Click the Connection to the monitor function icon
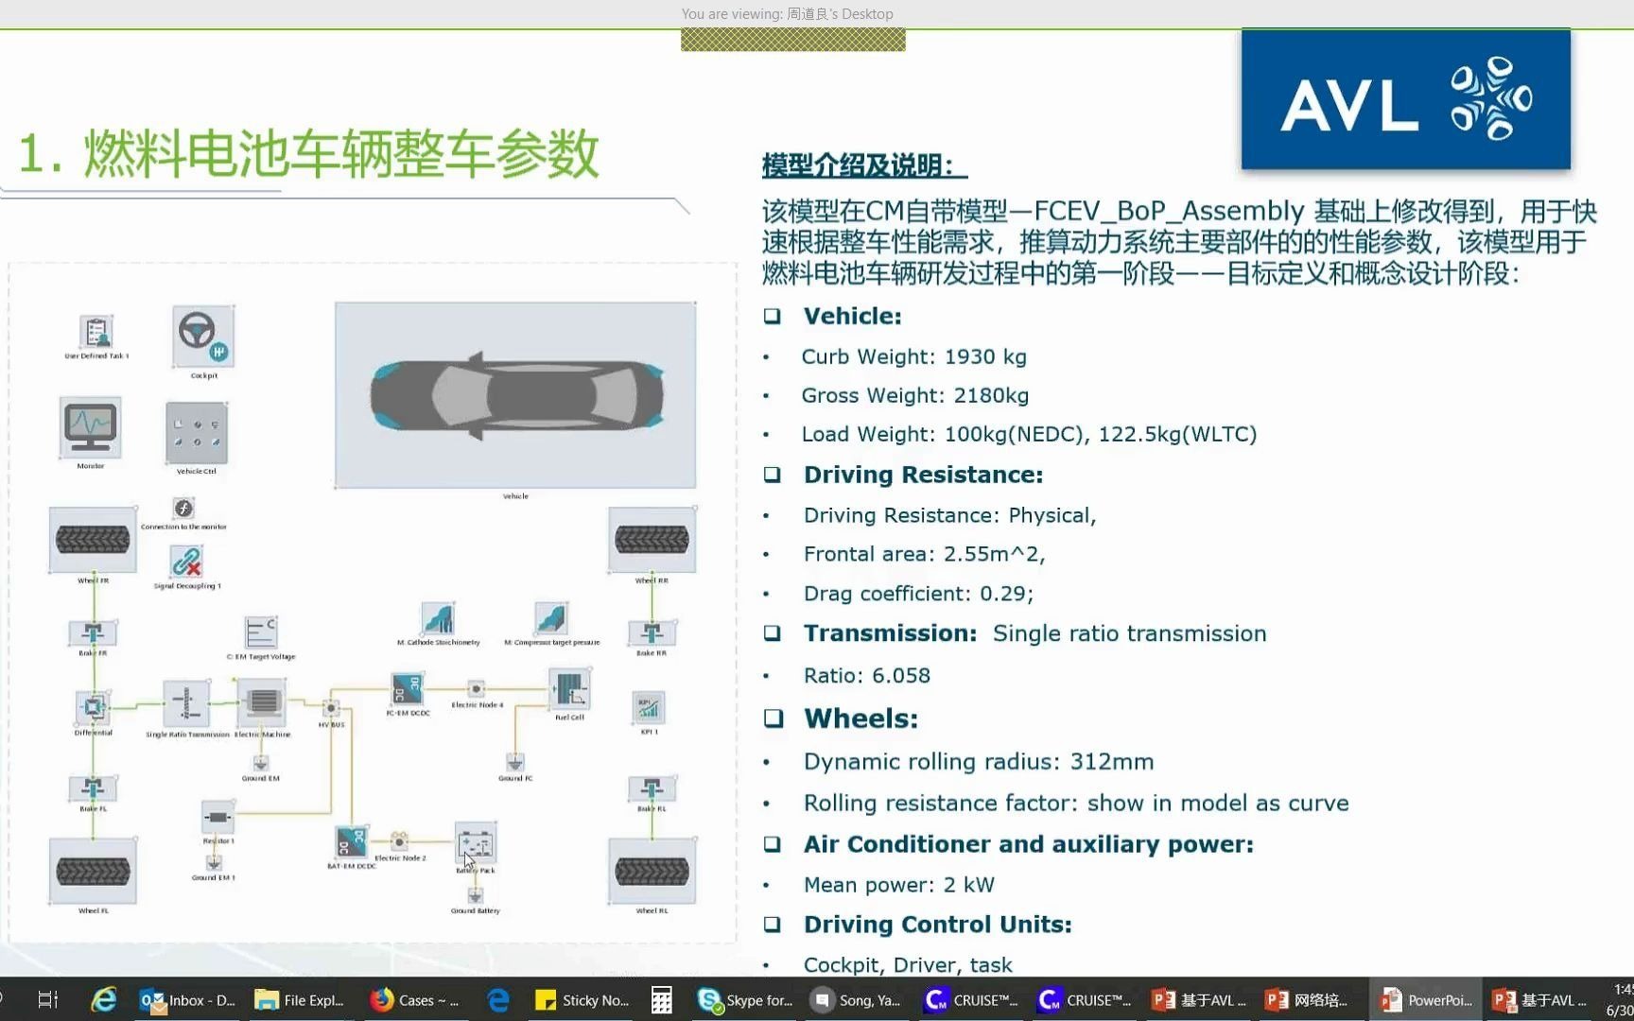Screen dimensions: 1634x1021 coord(183,508)
